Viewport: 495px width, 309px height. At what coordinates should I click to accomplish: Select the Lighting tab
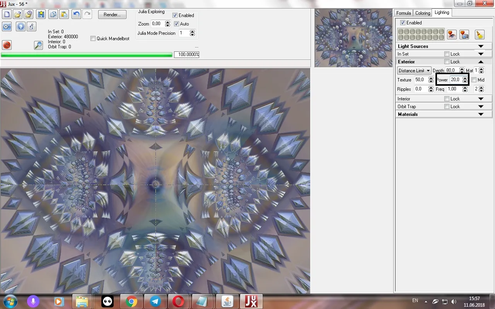click(x=442, y=12)
